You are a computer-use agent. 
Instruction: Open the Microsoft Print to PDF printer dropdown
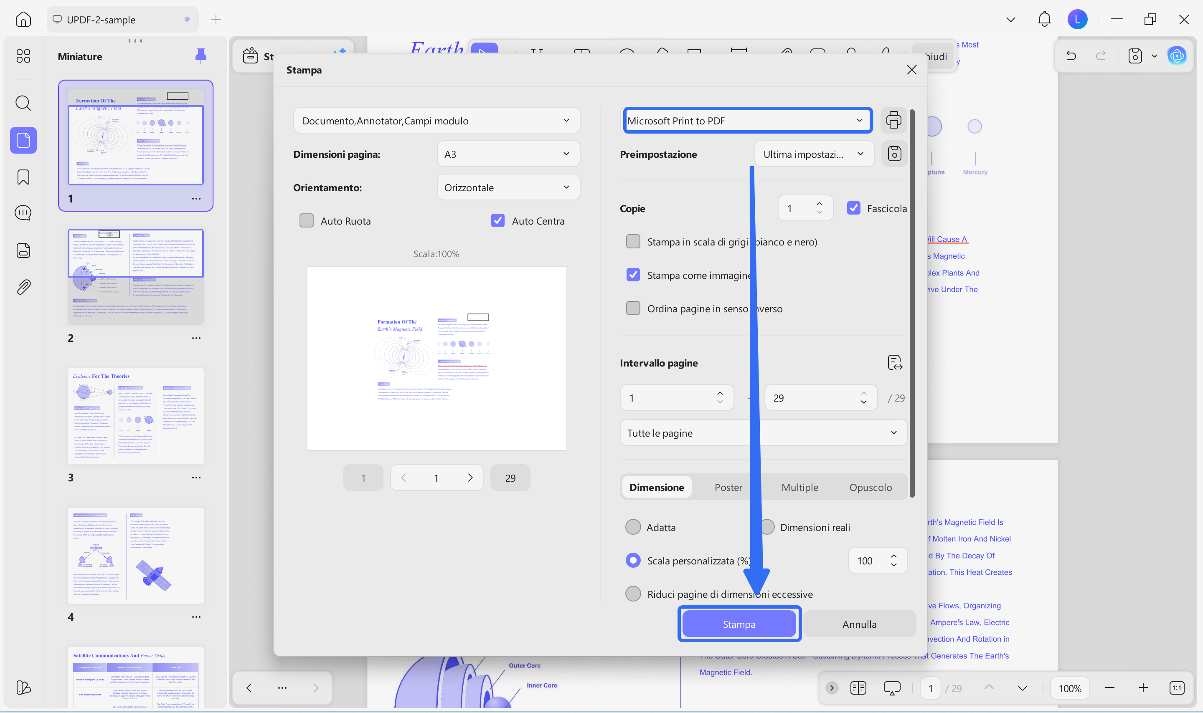point(747,120)
